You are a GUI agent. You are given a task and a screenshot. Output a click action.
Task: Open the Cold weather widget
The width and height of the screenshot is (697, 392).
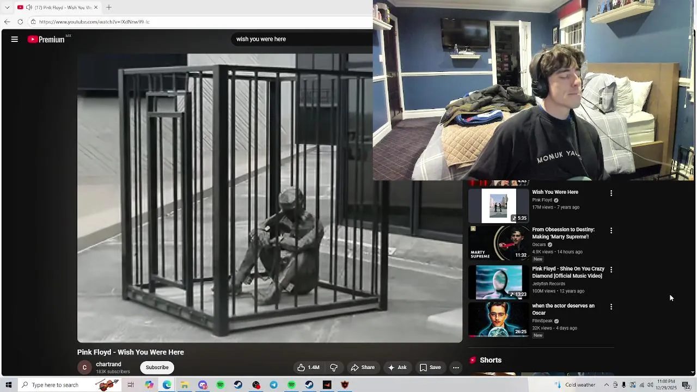pyautogui.click(x=576, y=385)
